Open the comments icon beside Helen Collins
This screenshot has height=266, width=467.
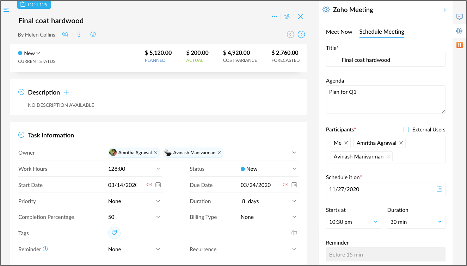coord(65,34)
